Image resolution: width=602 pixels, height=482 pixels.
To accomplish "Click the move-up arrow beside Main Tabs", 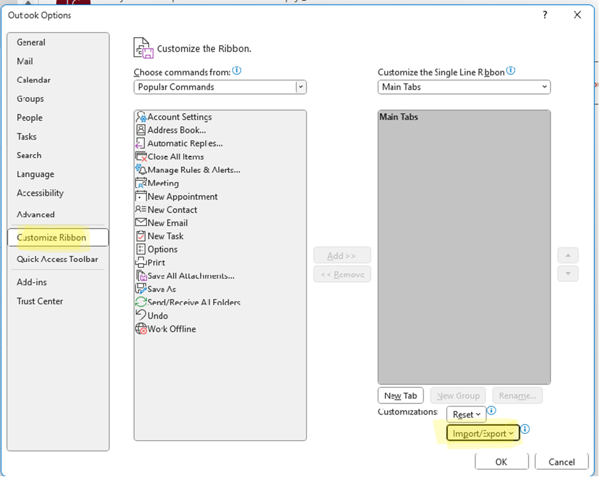I will (567, 255).
